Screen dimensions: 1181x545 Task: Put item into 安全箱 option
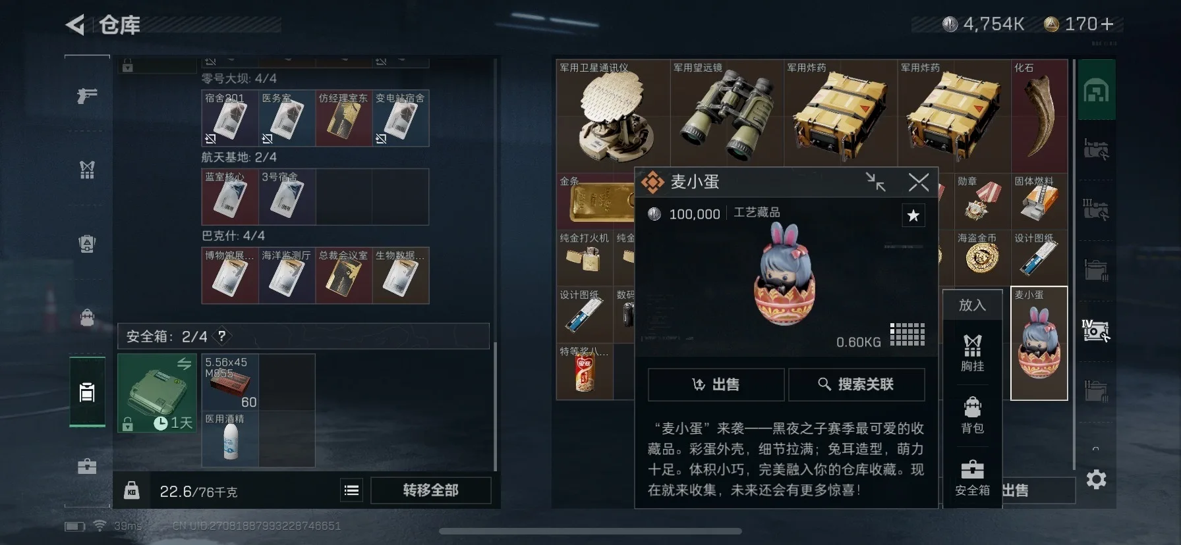(972, 477)
